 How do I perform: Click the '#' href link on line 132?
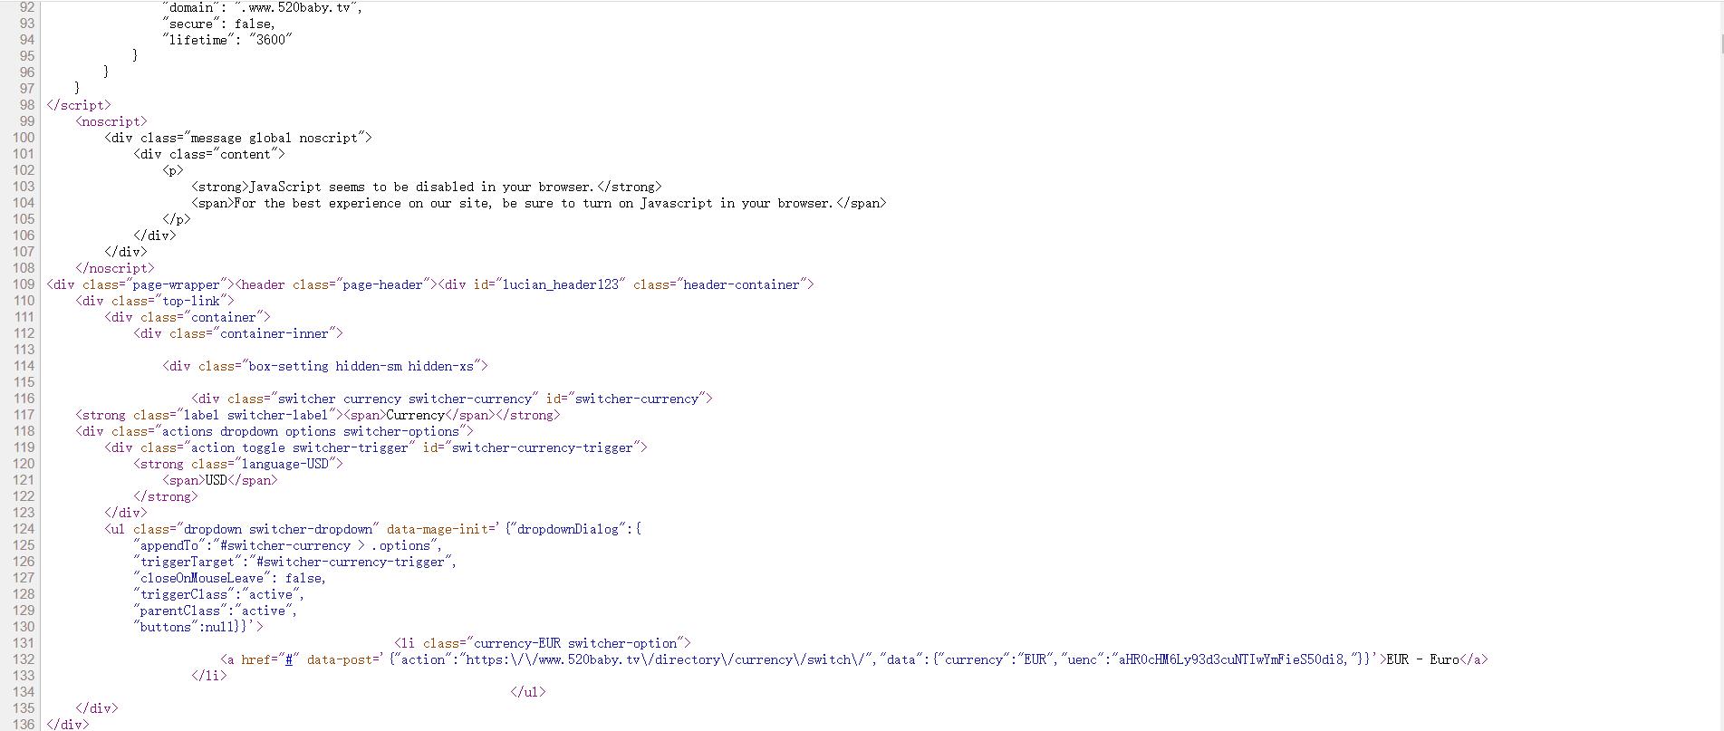(x=289, y=659)
